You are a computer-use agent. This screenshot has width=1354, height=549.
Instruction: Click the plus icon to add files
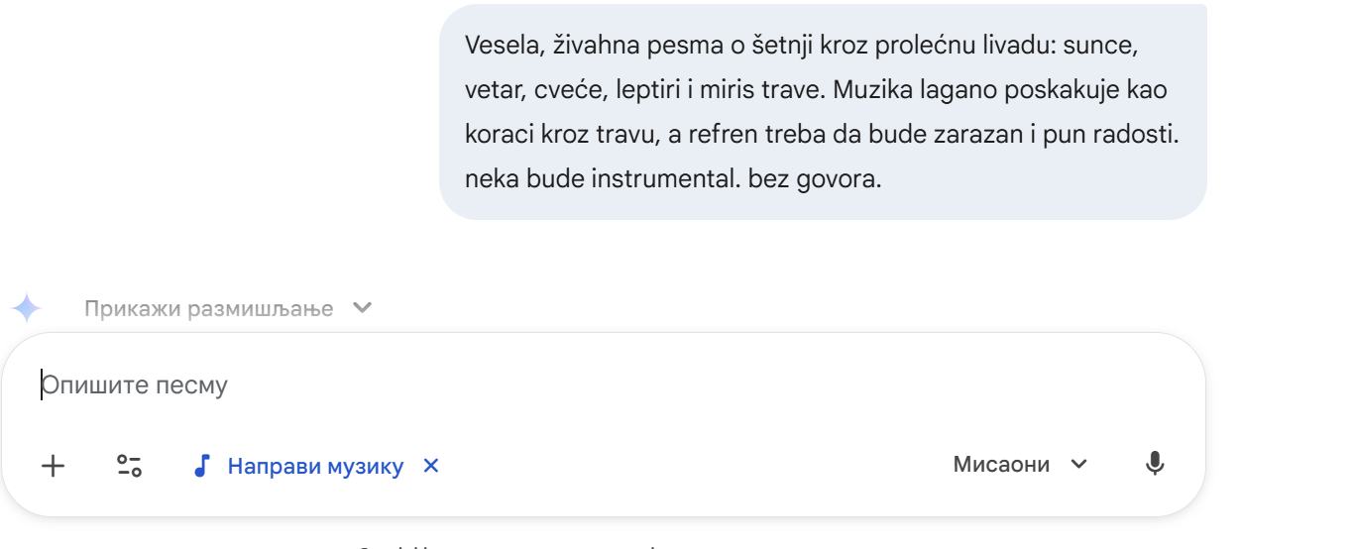(53, 466)
